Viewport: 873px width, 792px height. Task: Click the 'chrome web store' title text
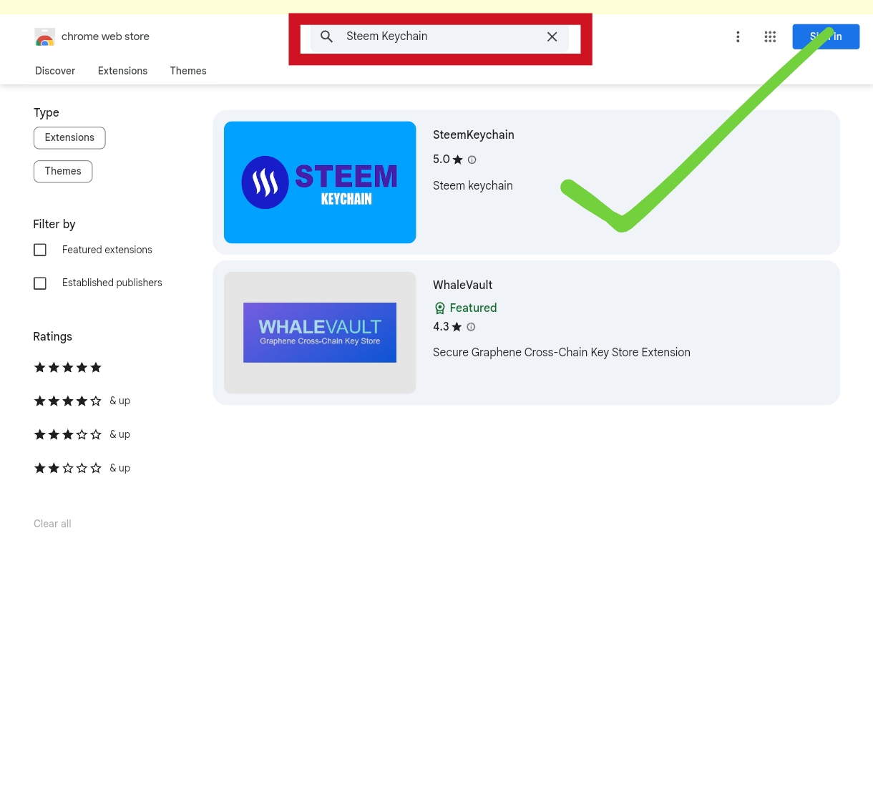[x=105, y=36]
